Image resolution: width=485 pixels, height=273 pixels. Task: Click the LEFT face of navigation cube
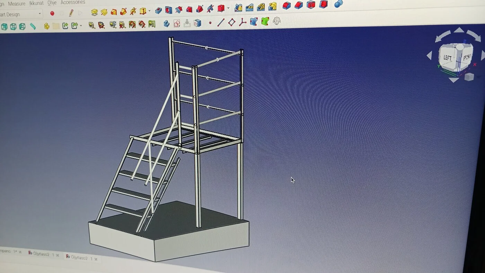(448, 58)
